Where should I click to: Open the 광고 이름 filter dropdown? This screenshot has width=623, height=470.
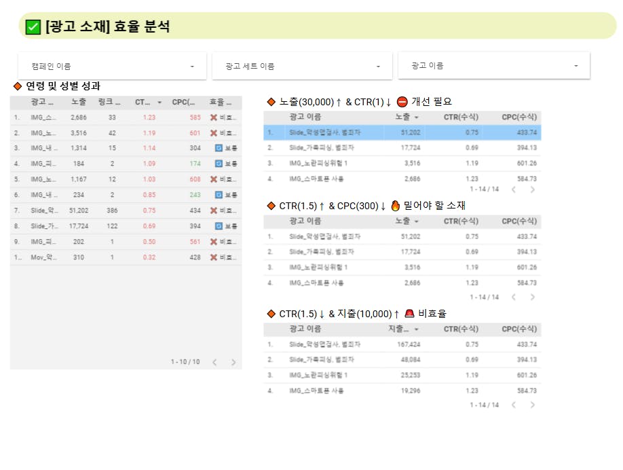[x=494, y=66]
